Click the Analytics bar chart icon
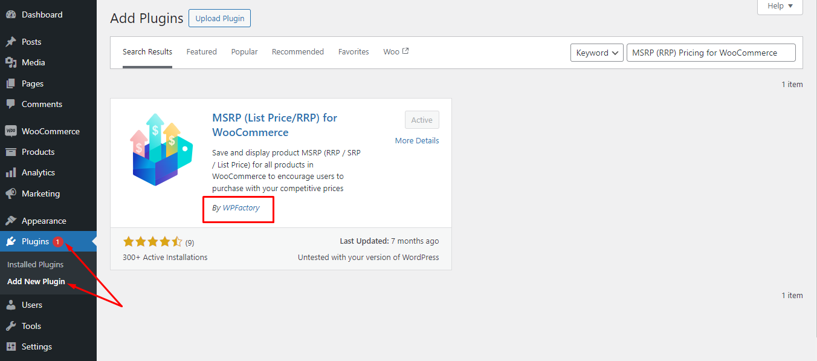Image resolution: width=817 pixels, height=361 pixels. [x=11, y=172]
